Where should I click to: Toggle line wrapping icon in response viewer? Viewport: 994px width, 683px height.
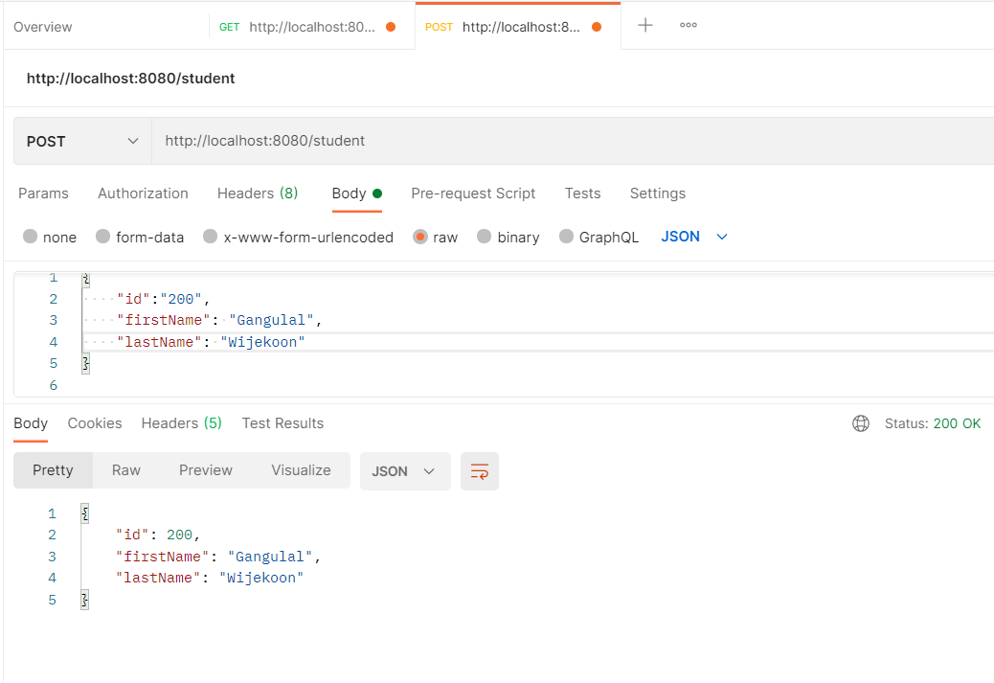(x=479, y=470)
